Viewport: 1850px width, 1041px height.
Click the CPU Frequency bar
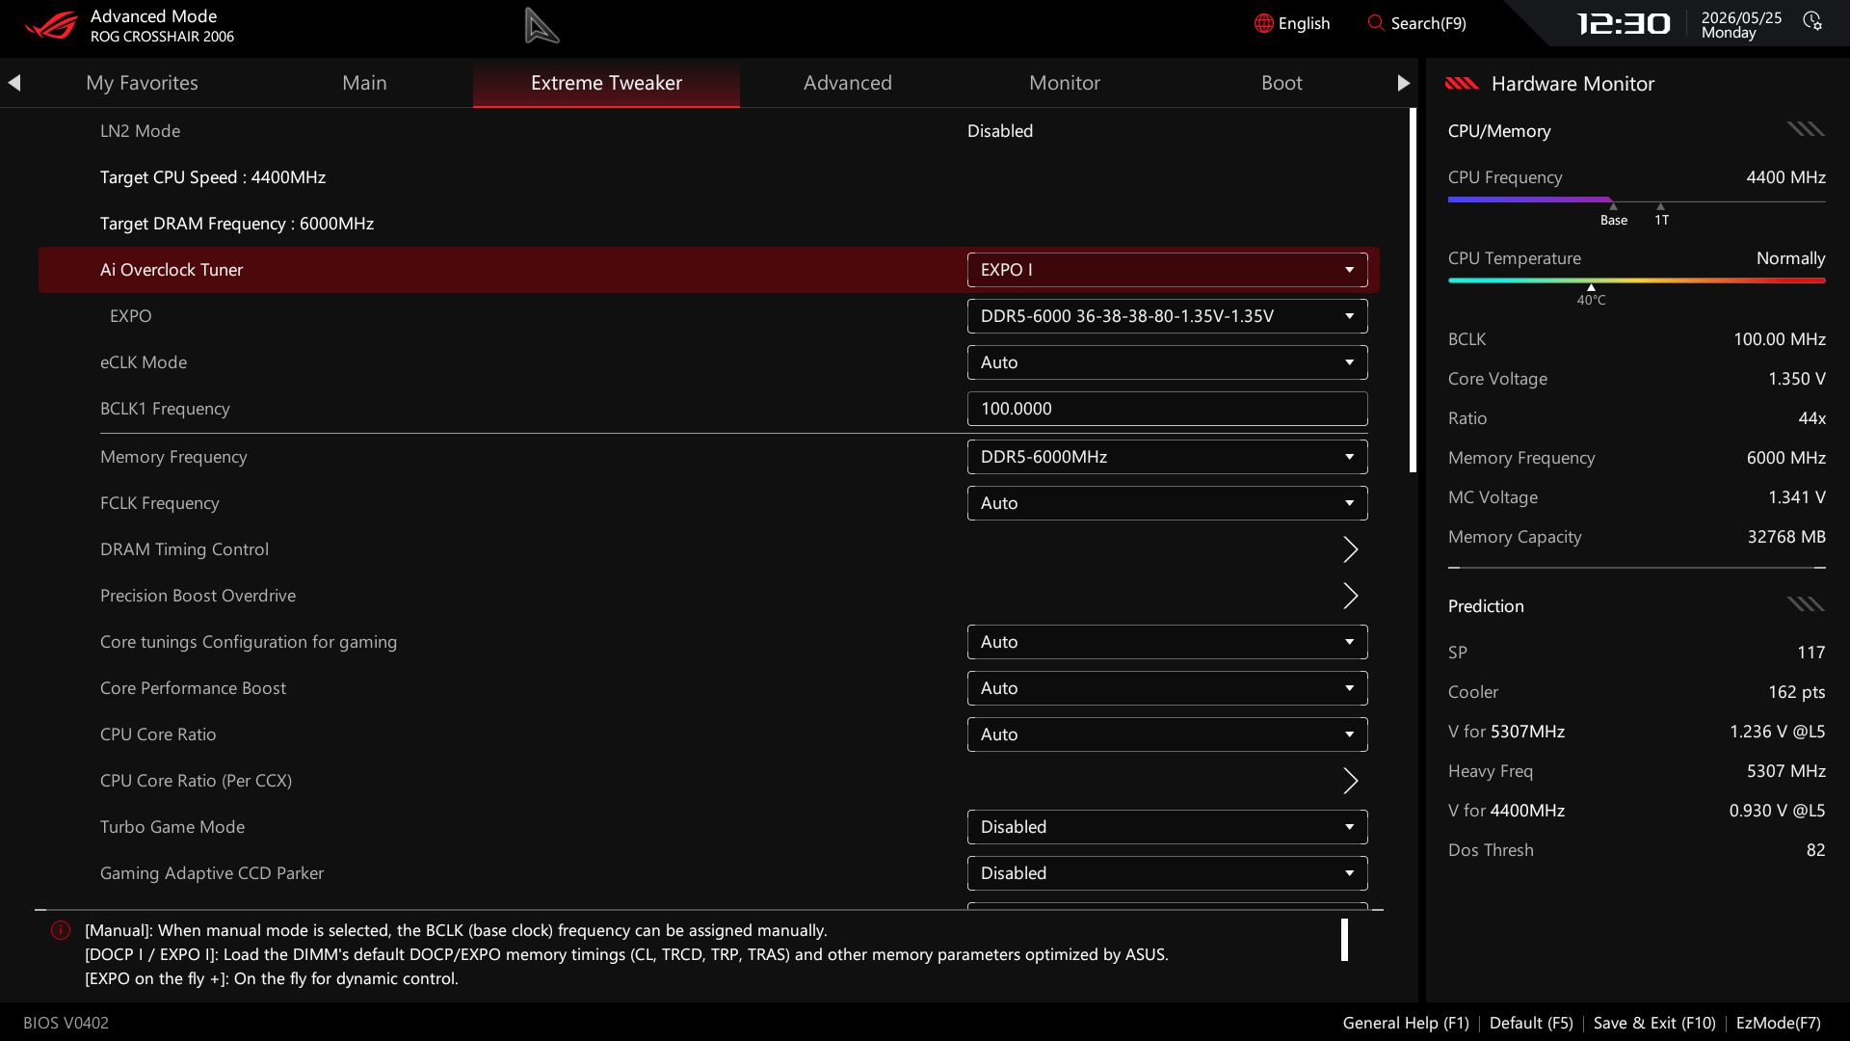pos(1636,200)
